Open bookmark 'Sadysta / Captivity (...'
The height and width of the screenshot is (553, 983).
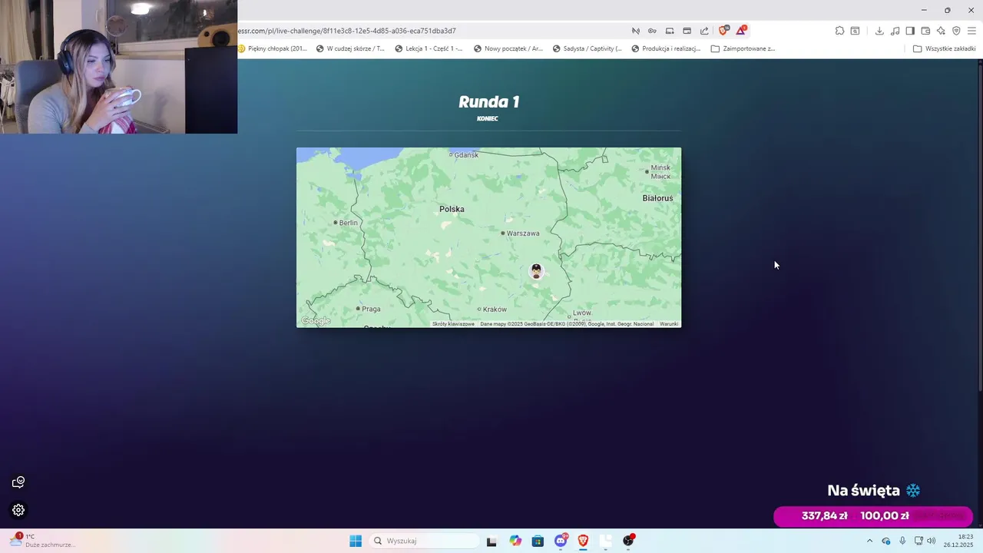(587, 48)
